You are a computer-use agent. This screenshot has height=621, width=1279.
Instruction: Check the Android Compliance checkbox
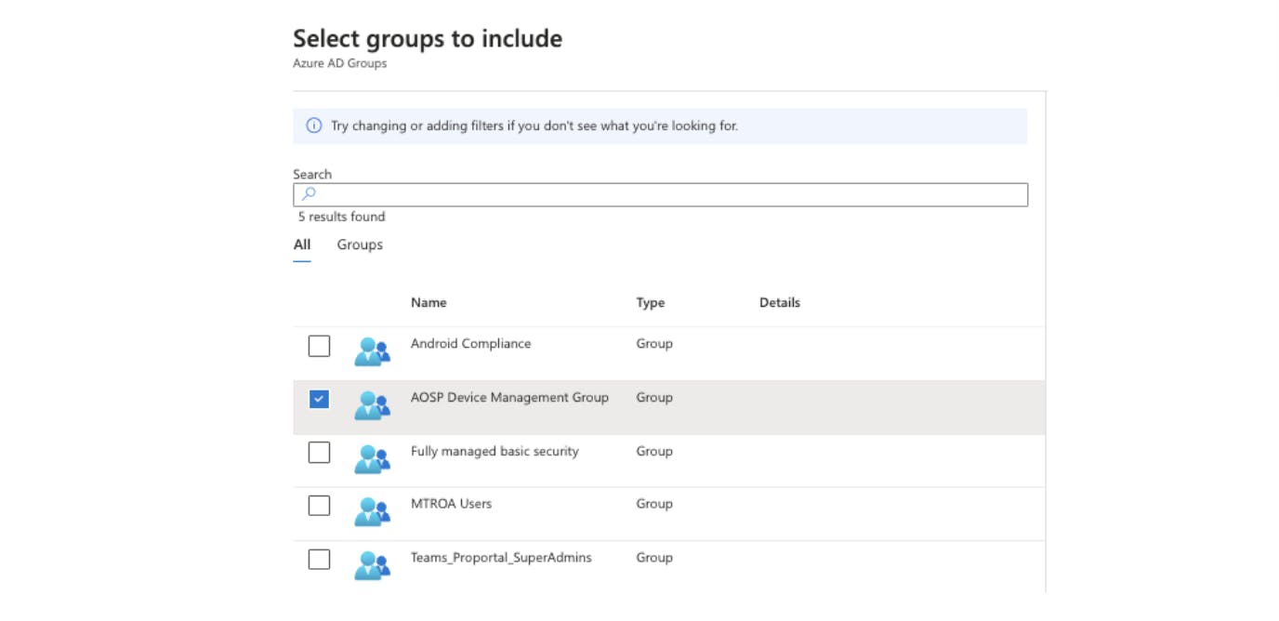pyautogui.click(x=319, y=346)
